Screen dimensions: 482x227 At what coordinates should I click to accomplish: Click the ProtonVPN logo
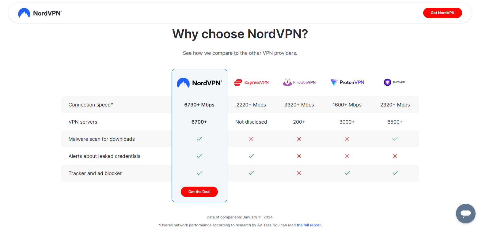347,82
